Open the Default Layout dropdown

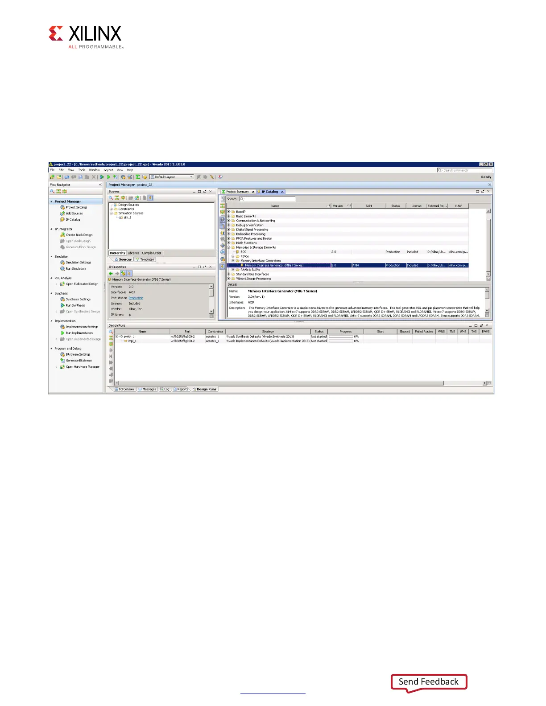(171, 177)
